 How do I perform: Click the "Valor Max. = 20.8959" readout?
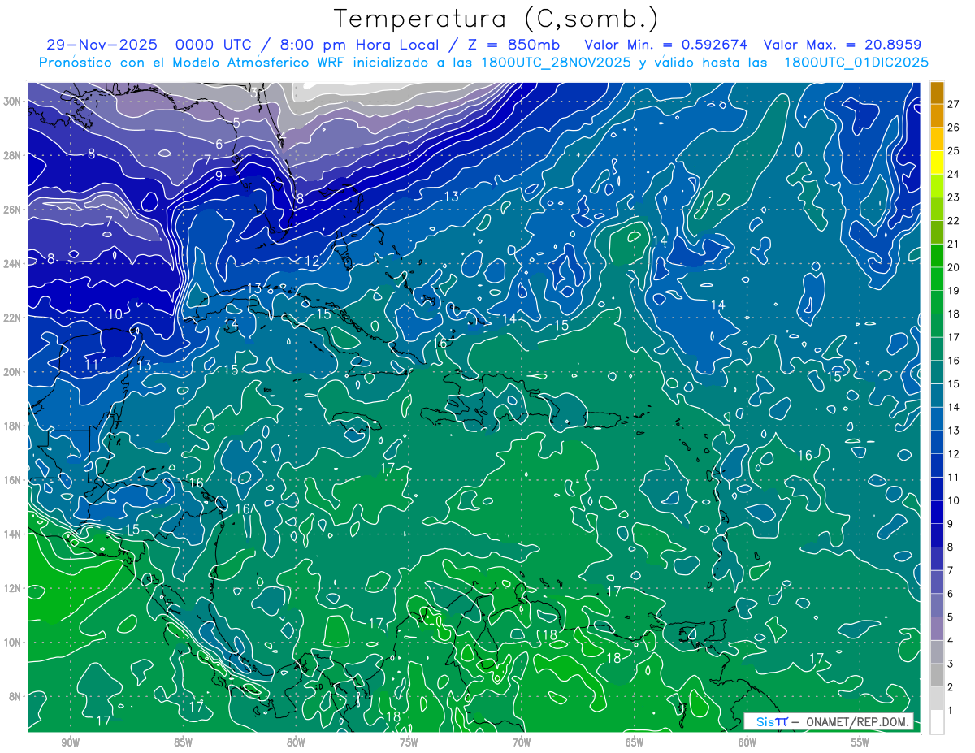coord(843,45)
